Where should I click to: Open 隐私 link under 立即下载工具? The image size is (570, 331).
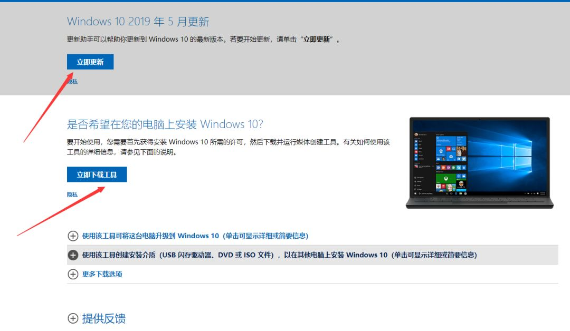pos(72,194)
